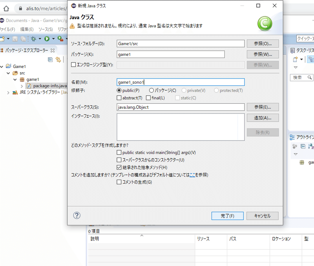This screenshot has width=314, height=266.
Task: Open the New wizard dropdown arrow
Action: (8, 39)
